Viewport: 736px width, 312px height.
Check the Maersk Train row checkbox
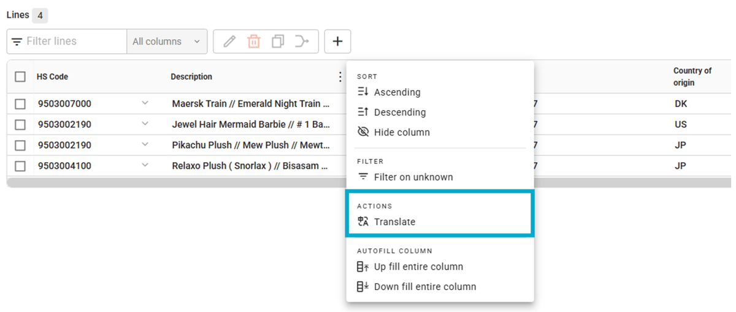pos(20,104)
